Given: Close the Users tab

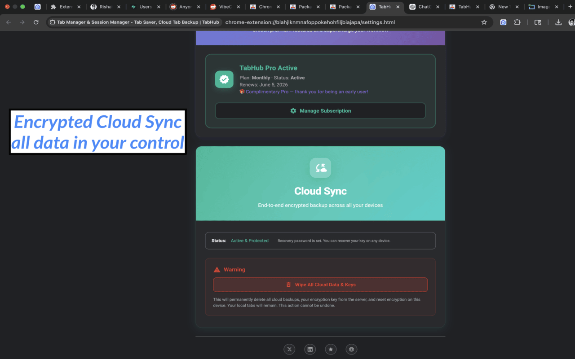Looking at the screenshot, I should tap(159, 7).
